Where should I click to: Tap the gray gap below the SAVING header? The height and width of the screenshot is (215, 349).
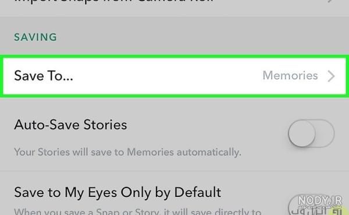pyautogui.click(x=174, y=48)
